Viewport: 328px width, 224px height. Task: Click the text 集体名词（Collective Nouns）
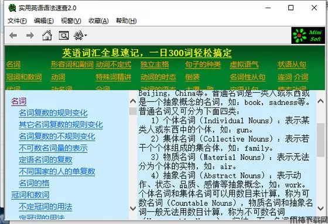218,139
